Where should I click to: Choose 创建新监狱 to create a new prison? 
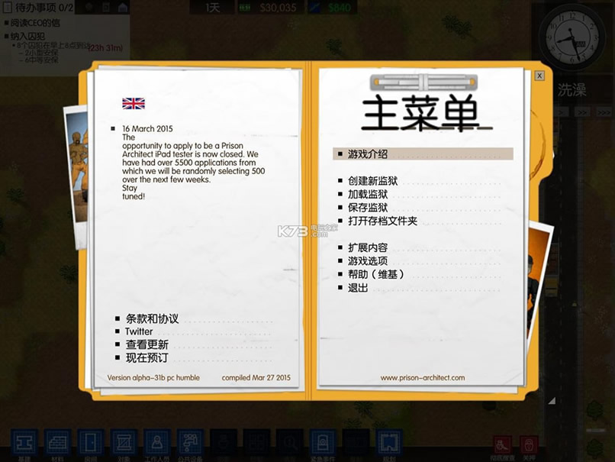click(372, 182)
